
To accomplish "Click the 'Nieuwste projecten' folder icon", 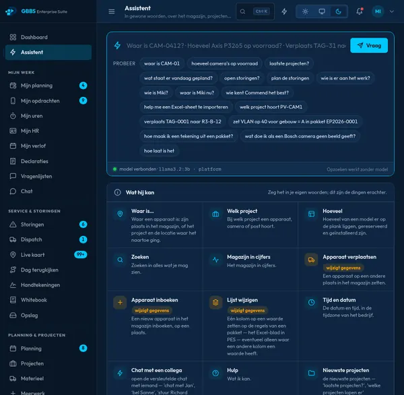I will click(x=311, y=373).
